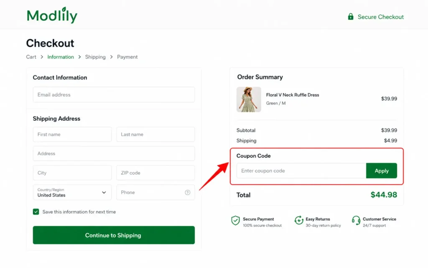Go to Cart breadcrumb step
428x268 pixels.
point(31,57)
